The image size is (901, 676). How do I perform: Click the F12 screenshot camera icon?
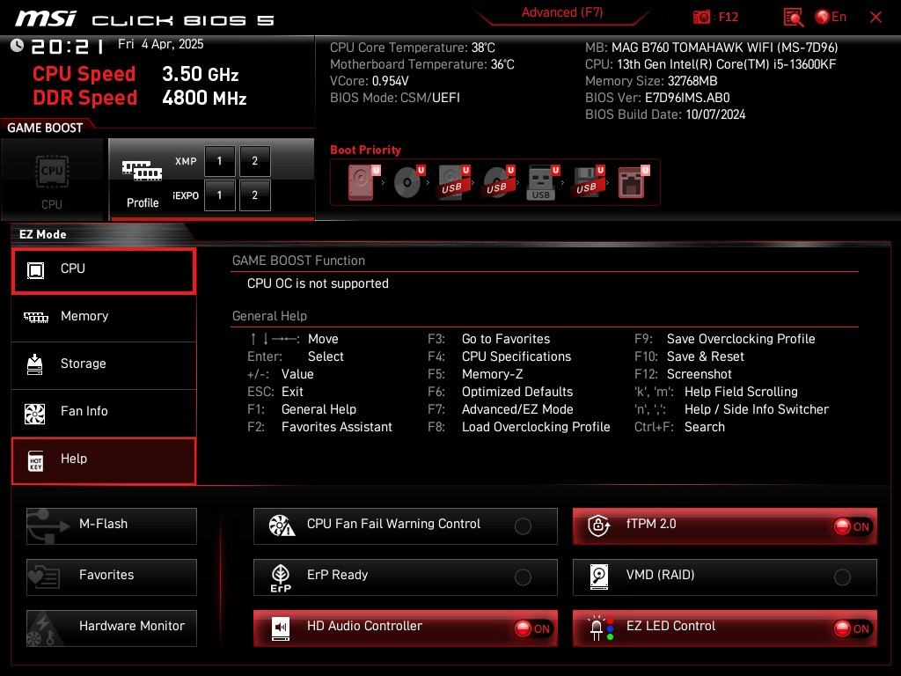click(701, 17)
